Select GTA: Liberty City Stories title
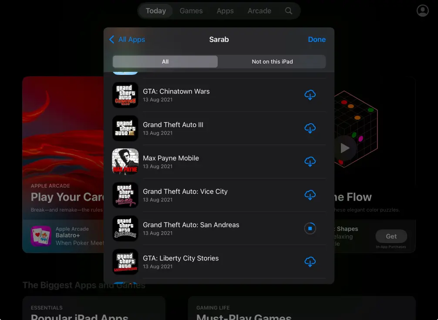The height and width of the screenshot is (320, 438). [x=181, y=258]
